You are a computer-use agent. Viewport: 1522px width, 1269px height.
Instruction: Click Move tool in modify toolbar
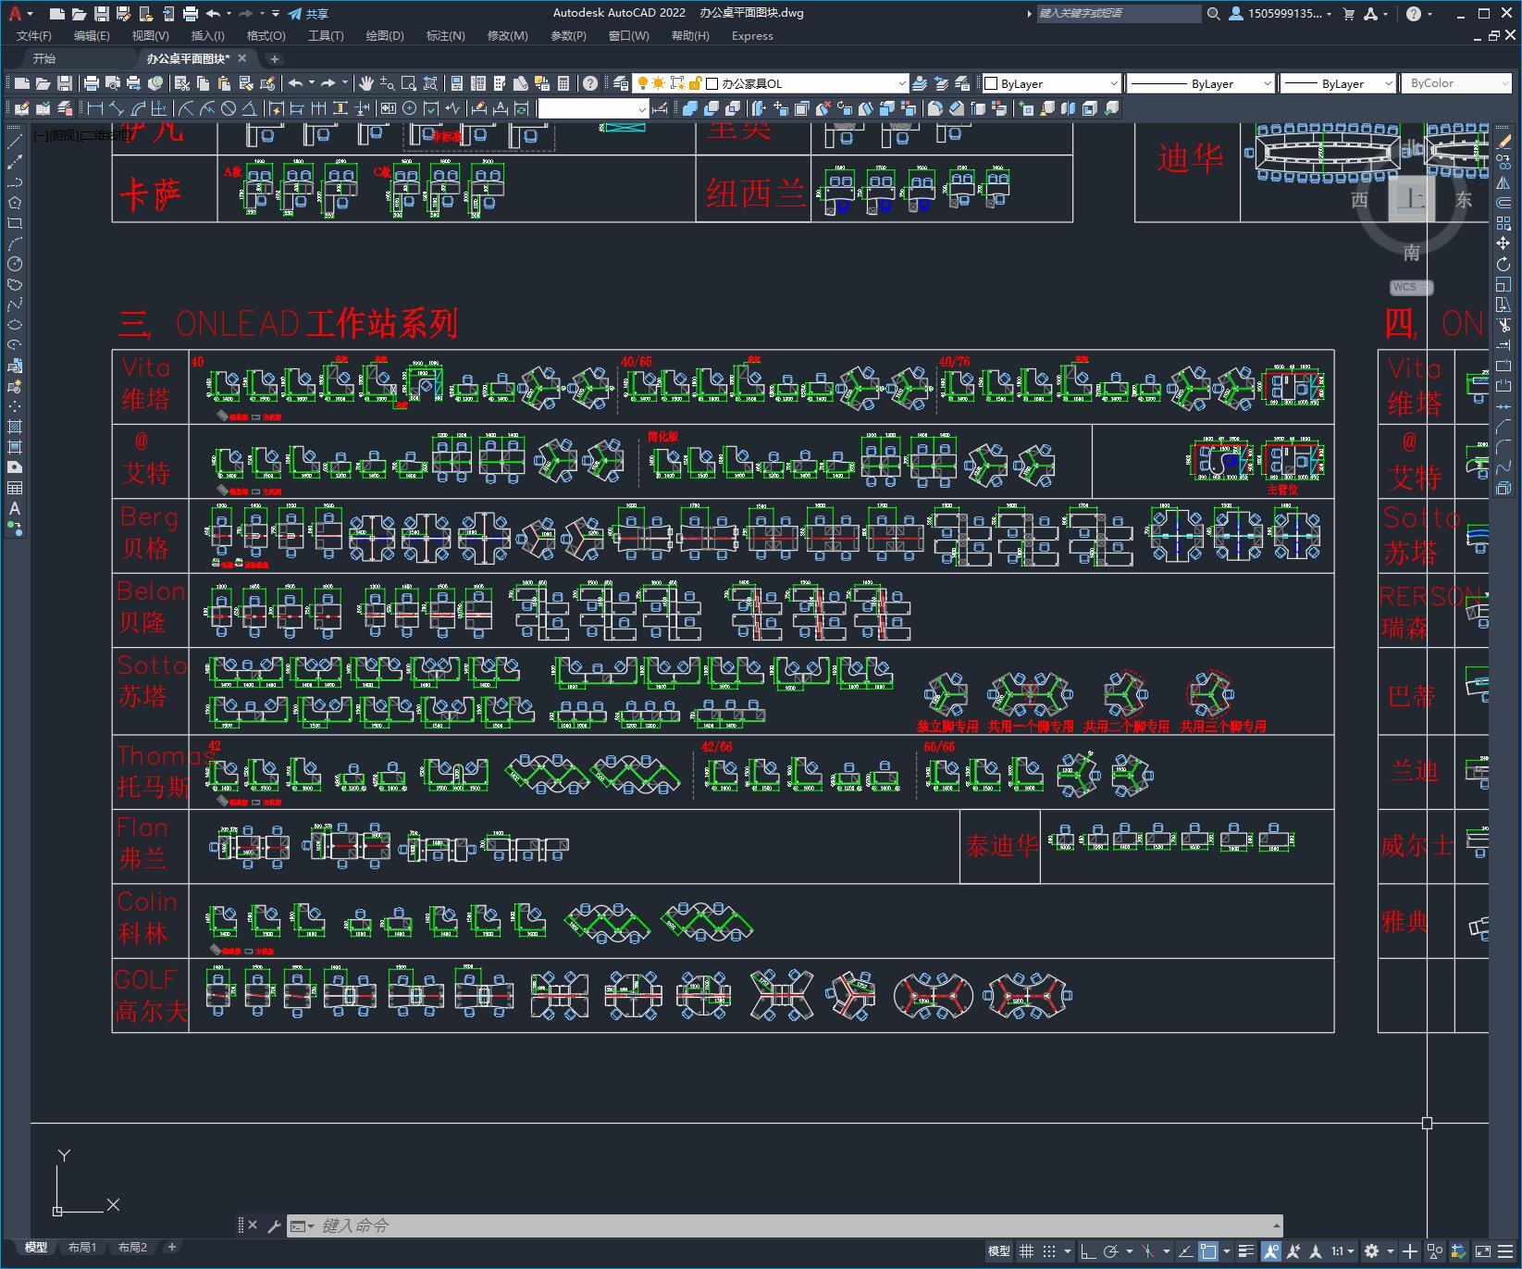pyautogui.click(x=1503, y=243)
